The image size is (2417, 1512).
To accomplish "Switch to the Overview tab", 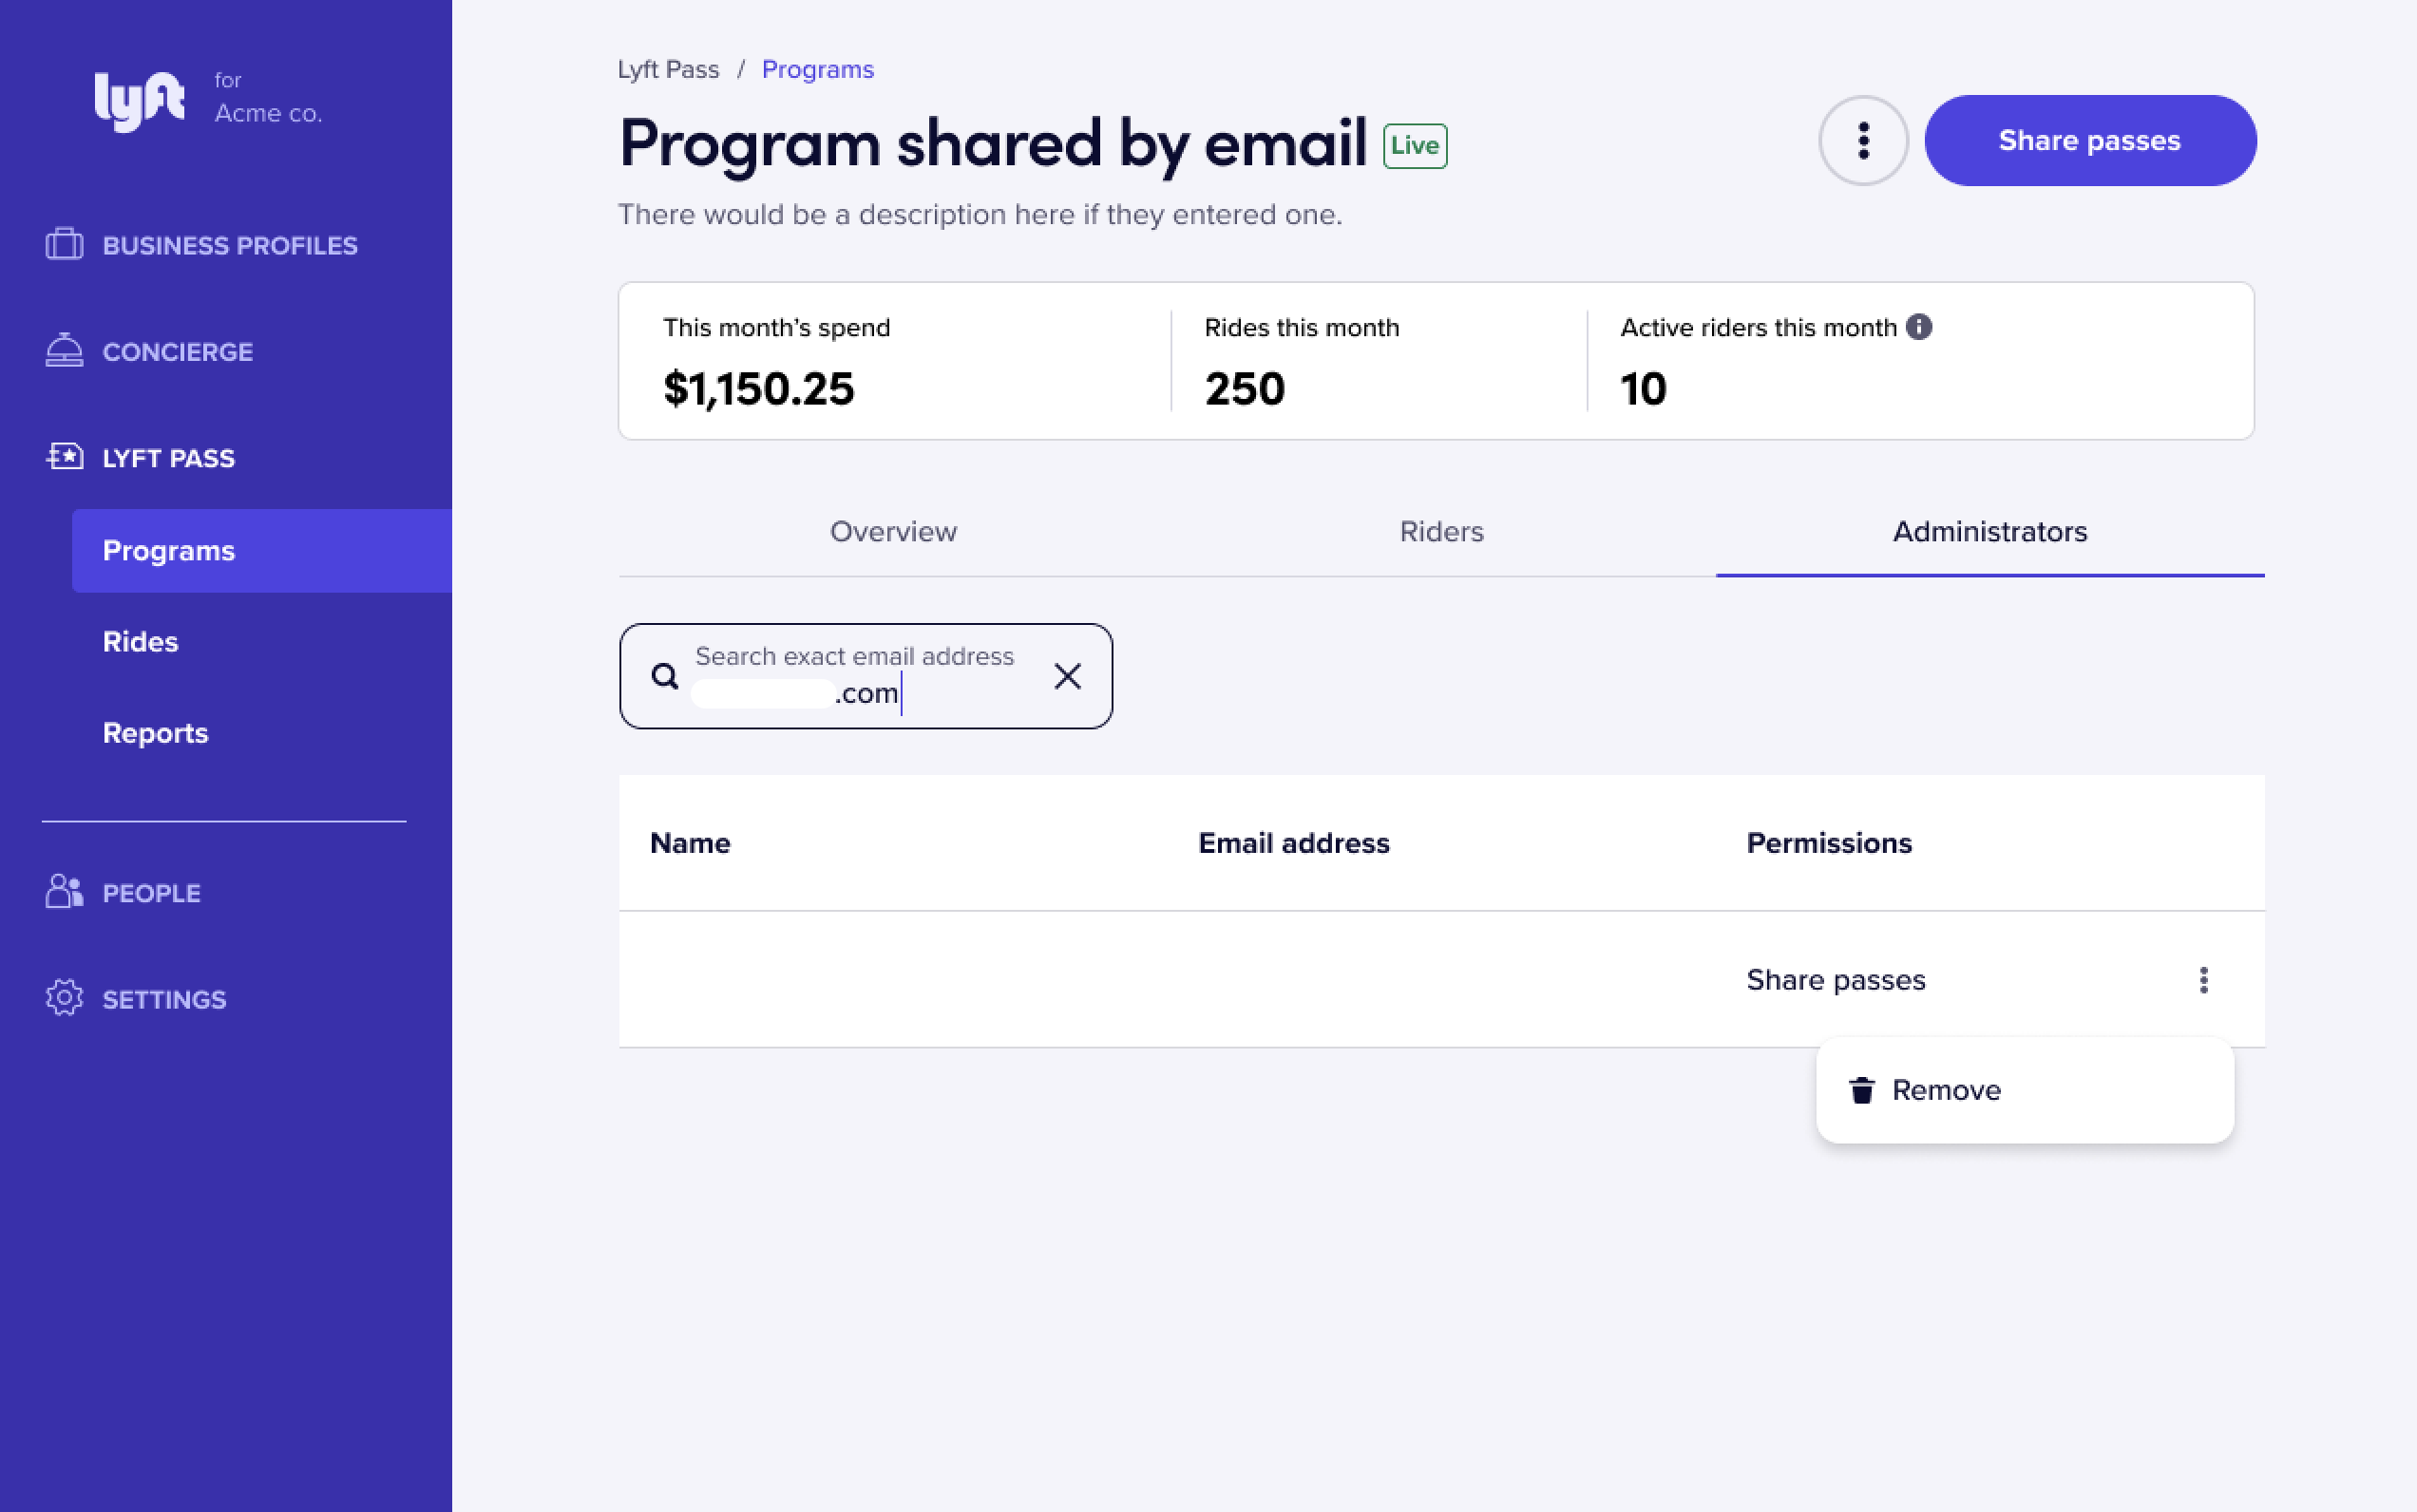I will 893,532.
